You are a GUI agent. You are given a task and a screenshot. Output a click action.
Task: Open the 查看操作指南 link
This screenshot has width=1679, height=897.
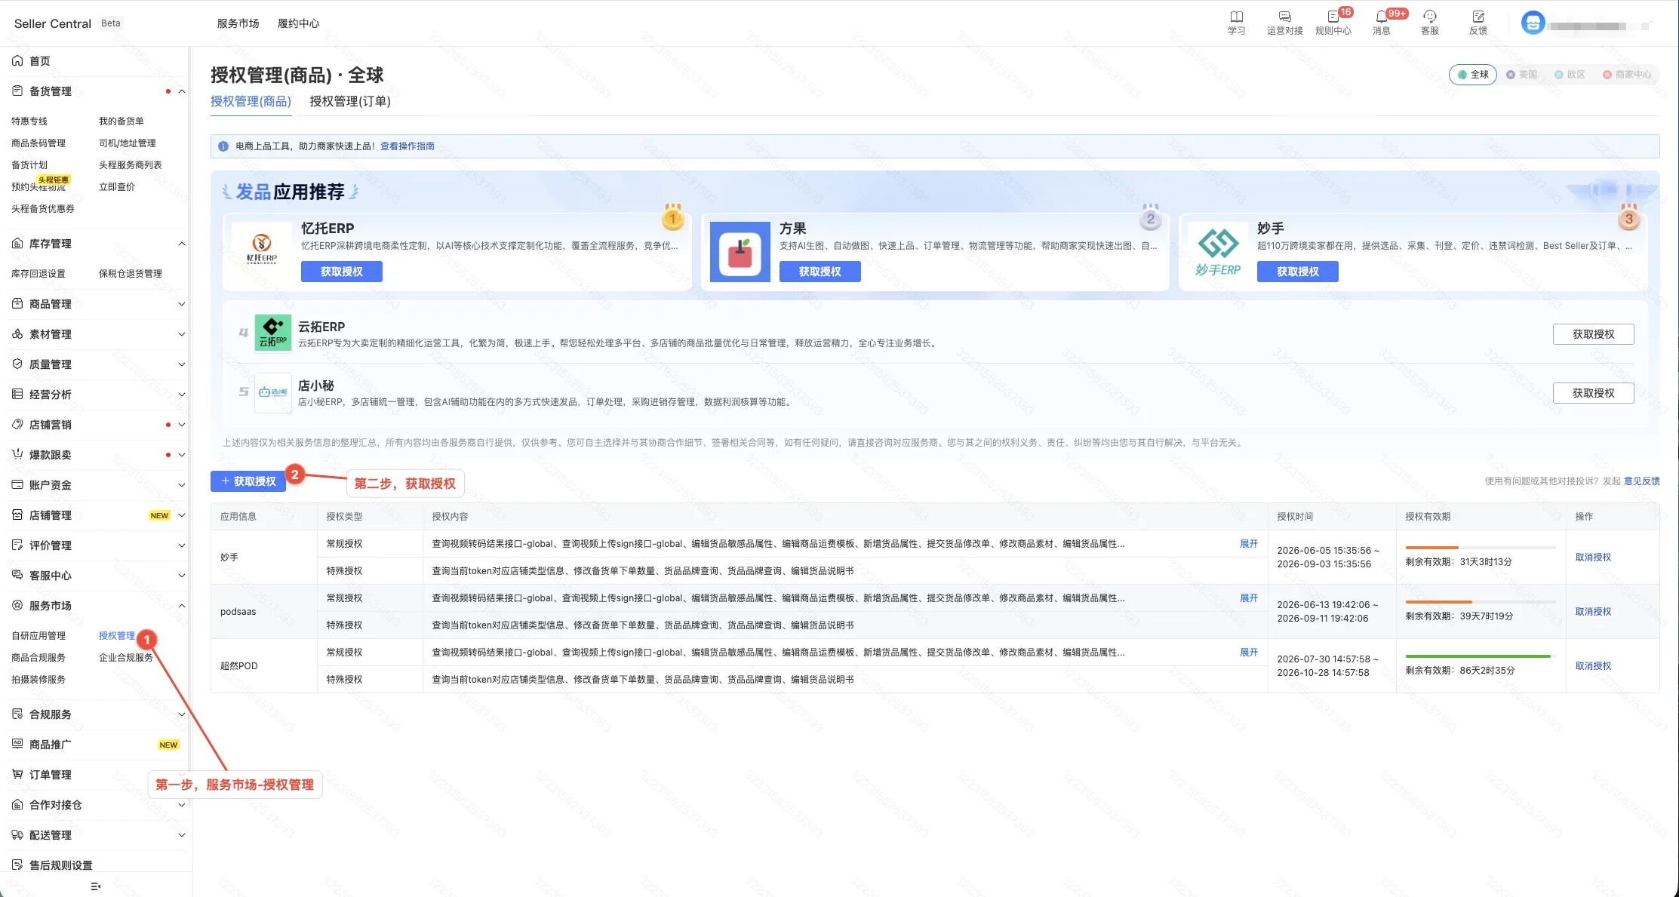(407, 146)
